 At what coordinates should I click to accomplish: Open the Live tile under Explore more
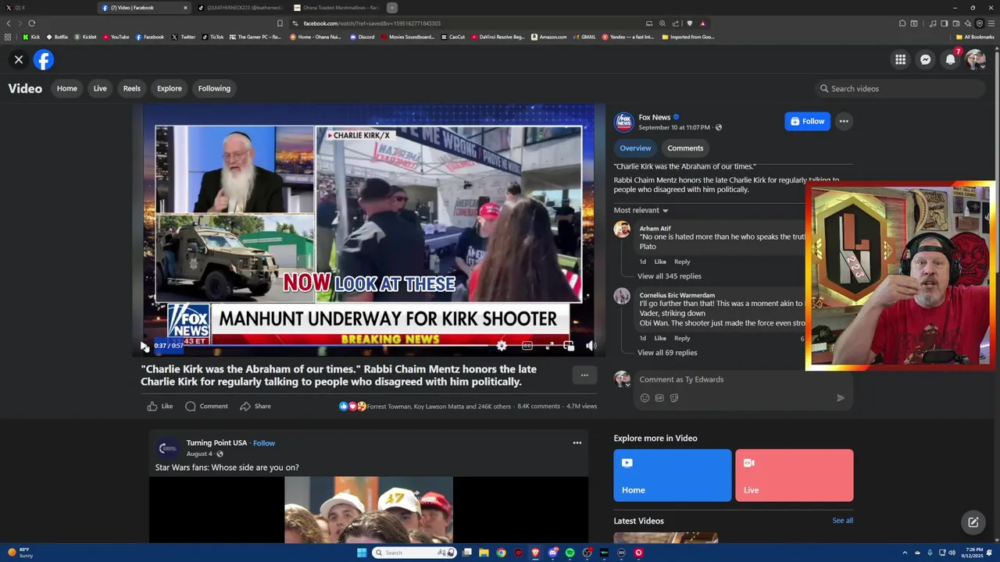(795, 475)
